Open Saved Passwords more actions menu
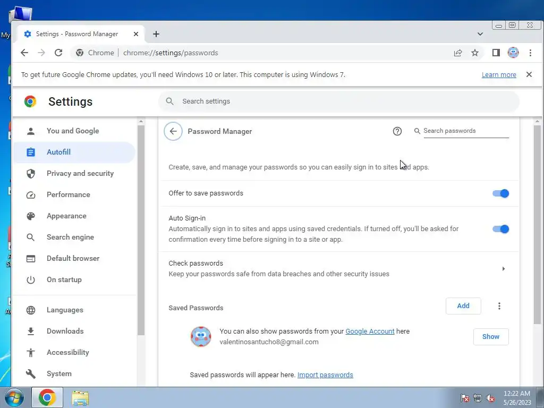544x408 pixels. pos(499,306)
